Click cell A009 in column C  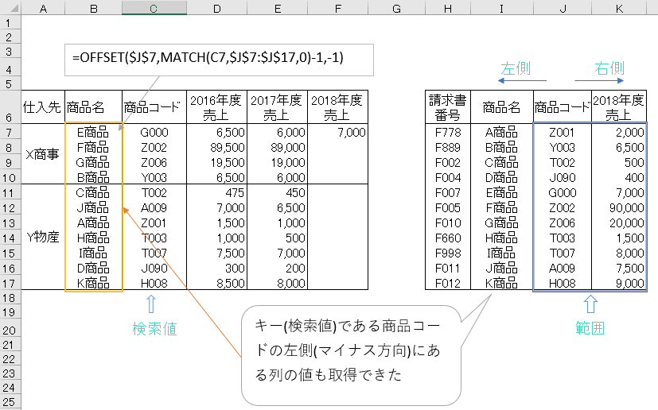tap(154, 208)
